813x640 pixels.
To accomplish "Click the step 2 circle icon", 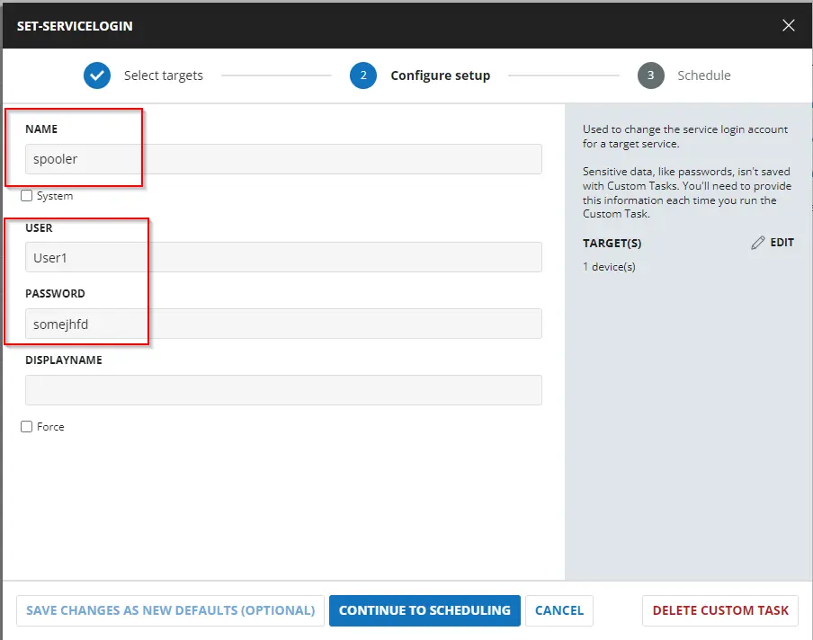I will [363, 76].
